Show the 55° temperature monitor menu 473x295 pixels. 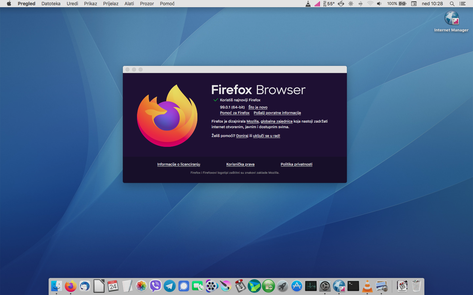(328, 4)
